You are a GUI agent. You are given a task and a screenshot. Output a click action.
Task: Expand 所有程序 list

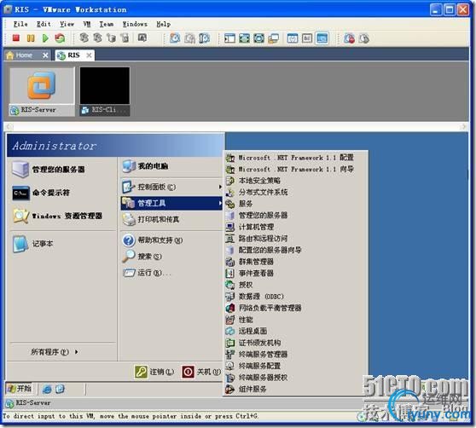coord(55,352)
